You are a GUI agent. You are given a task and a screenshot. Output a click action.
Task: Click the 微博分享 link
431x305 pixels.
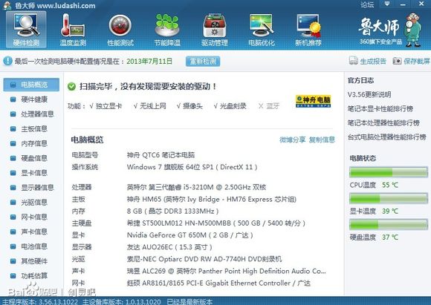[x=292, y=140]
